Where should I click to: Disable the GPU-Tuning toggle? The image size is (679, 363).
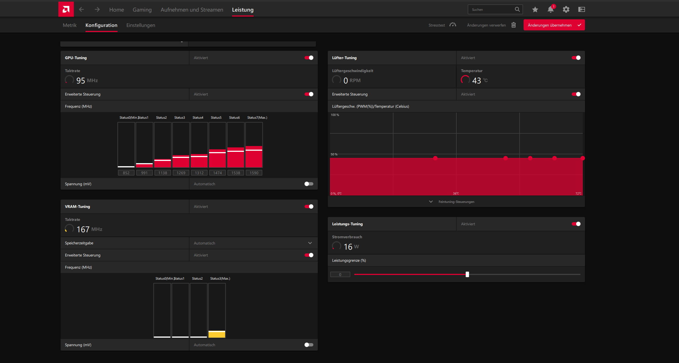coord(309,58)
